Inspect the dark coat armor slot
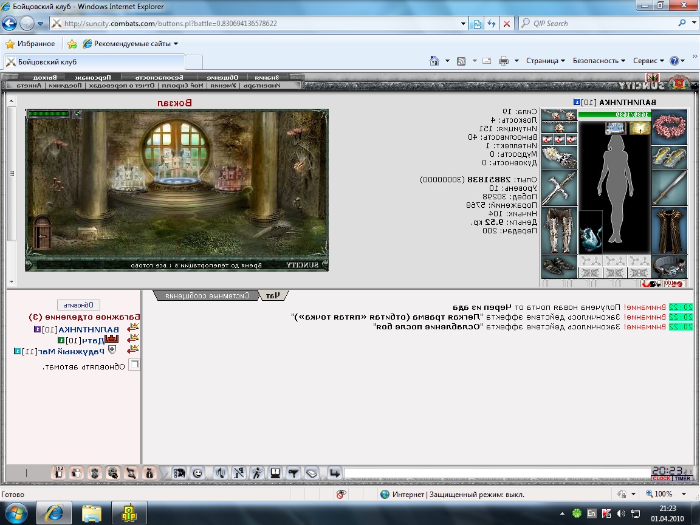 (670, 230)
